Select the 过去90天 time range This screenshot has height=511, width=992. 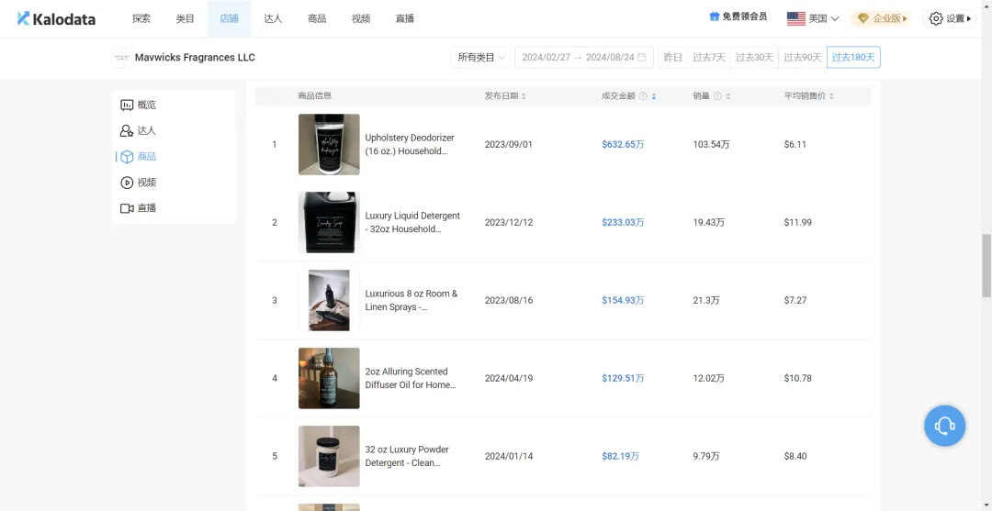(803, 58)
